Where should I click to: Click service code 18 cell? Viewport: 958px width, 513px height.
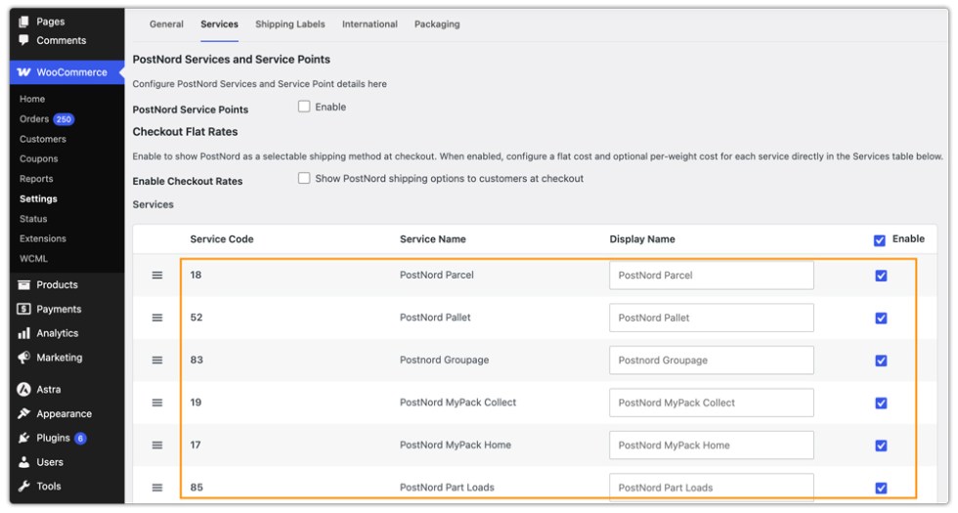196,275
